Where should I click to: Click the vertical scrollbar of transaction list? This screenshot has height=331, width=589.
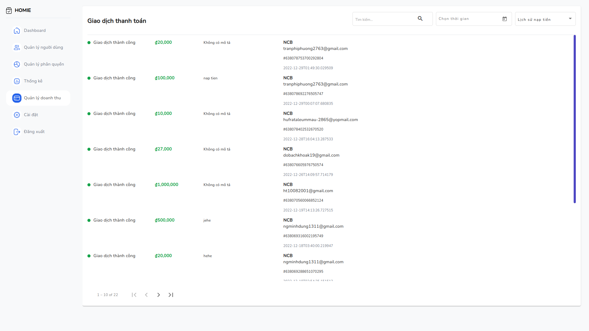pos(575,119)
